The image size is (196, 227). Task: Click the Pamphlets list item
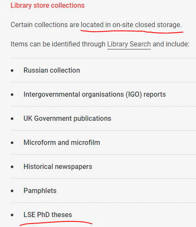tap(40, 190)
